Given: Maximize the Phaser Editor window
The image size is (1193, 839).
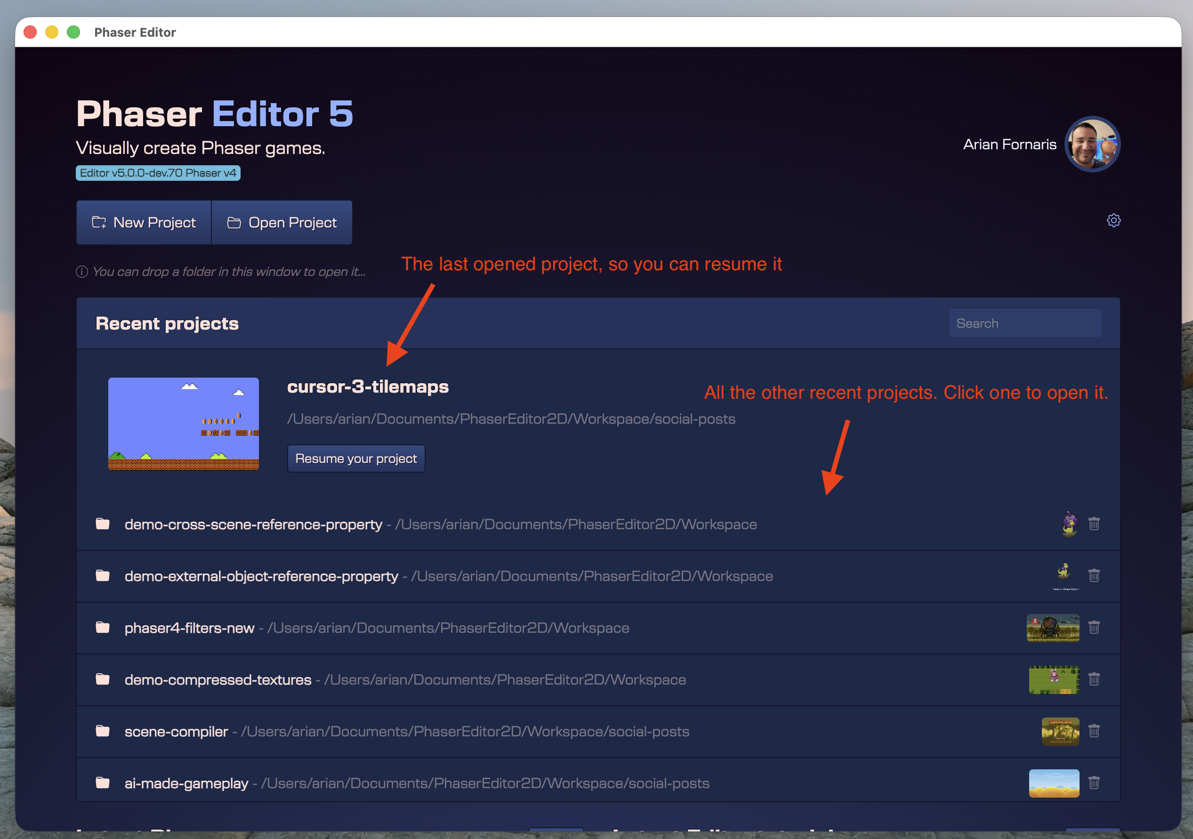Looking at the screenshot, I should tap(74, 32).
